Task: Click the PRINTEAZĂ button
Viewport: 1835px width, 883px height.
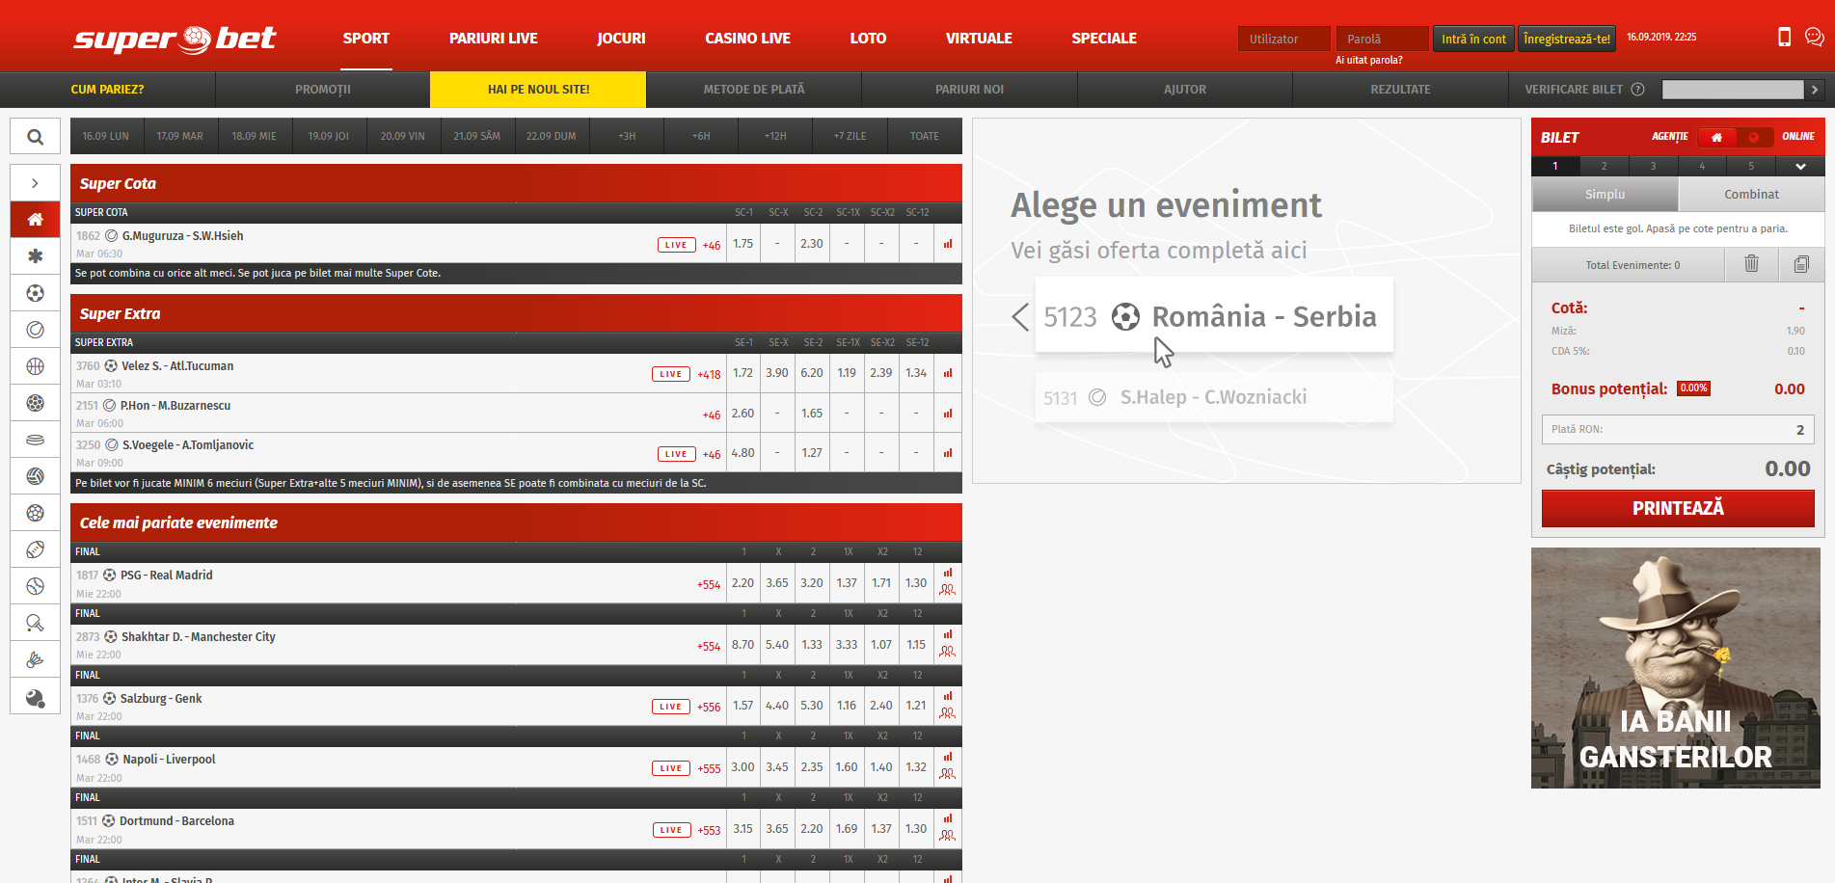Action: pos(1678,508)
